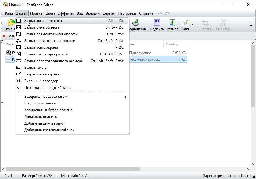This screenshot has width=256, height=179.
Task: Click the Размер column header
Action: [x=176, y=44]
